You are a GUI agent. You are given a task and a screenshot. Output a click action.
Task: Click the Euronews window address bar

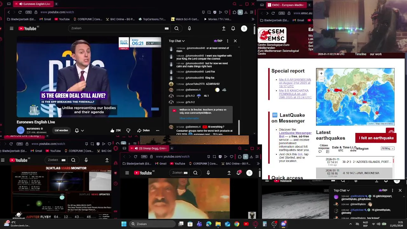coord(118,12)
